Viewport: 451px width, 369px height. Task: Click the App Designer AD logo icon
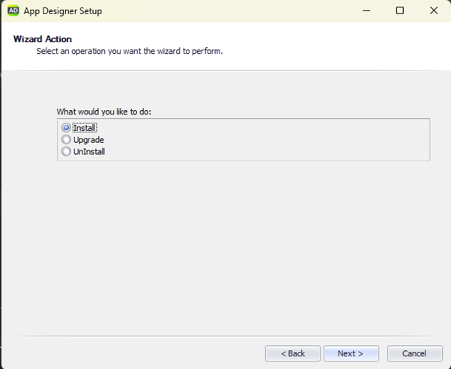[x=13, y=10]
